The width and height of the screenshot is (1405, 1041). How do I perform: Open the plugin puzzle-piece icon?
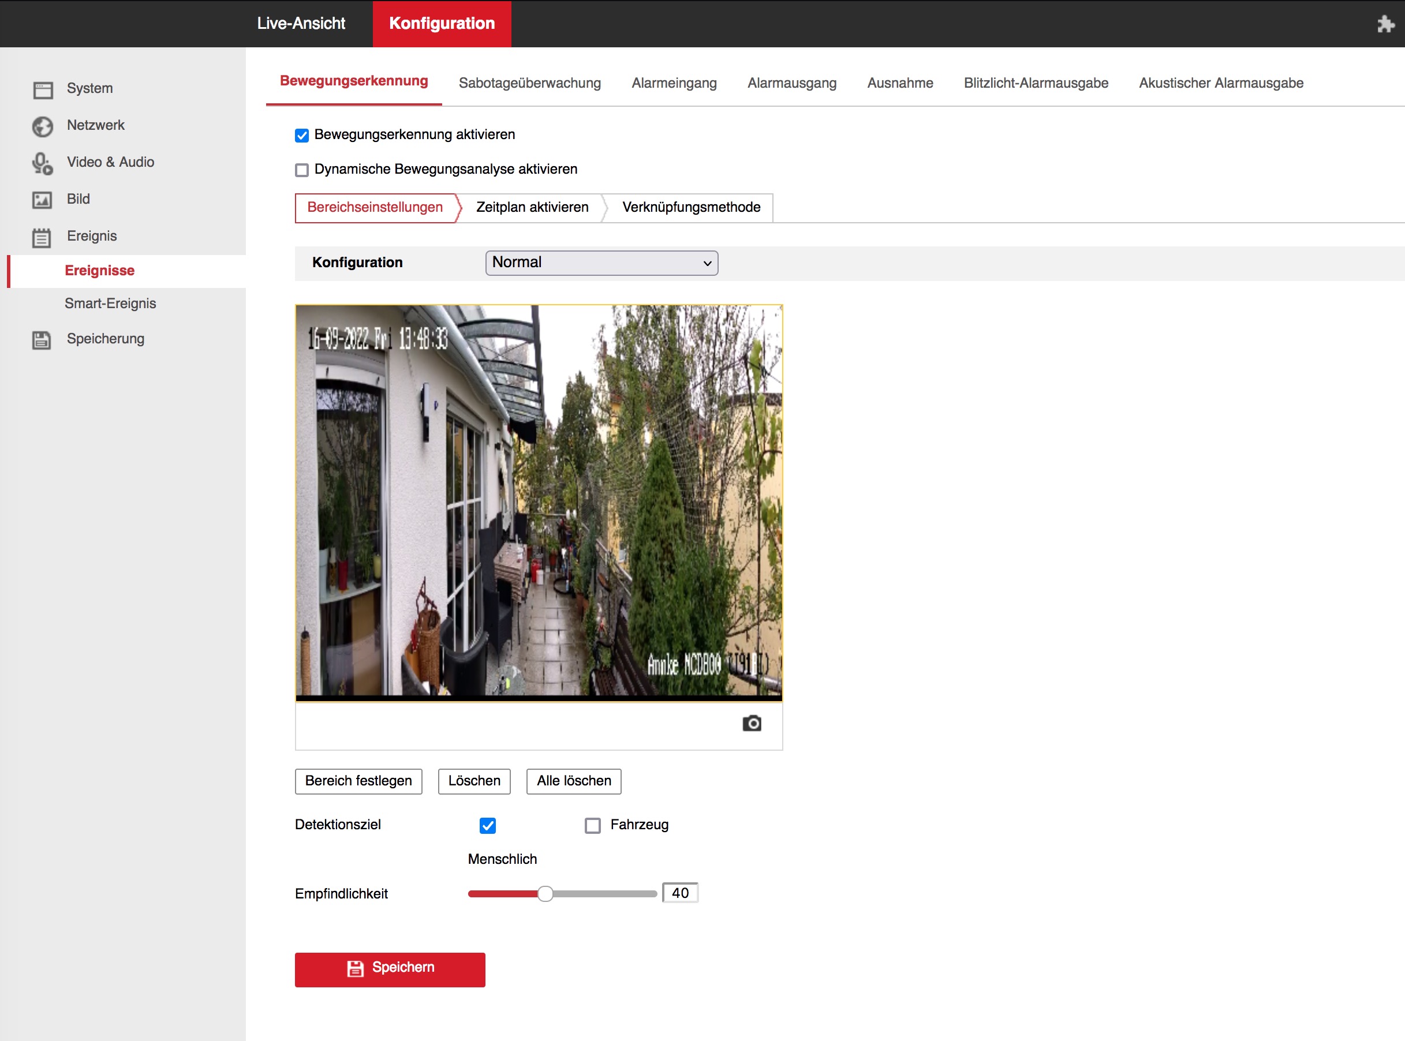1385,24
